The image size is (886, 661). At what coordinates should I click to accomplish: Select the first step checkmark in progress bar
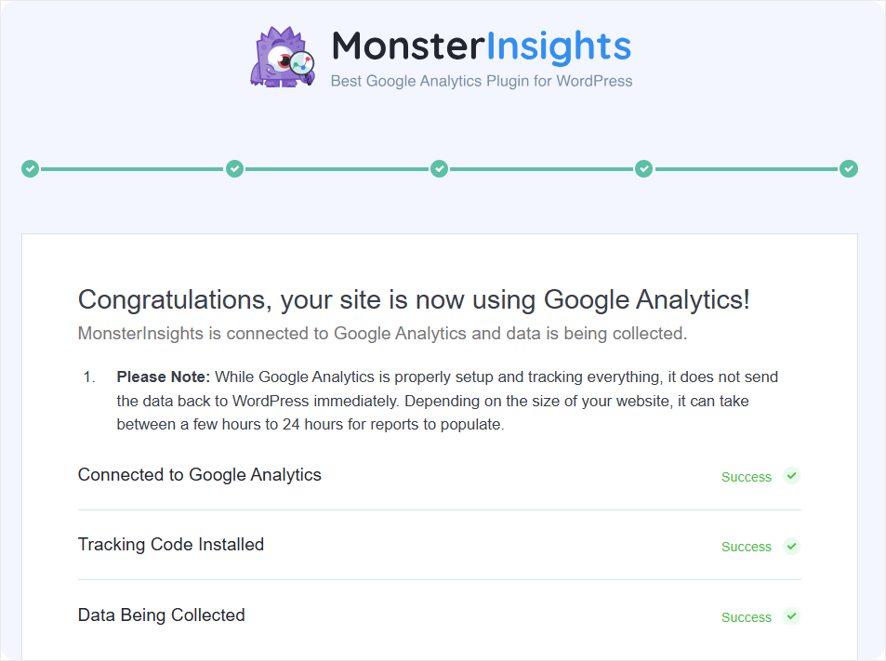(31, 168)
